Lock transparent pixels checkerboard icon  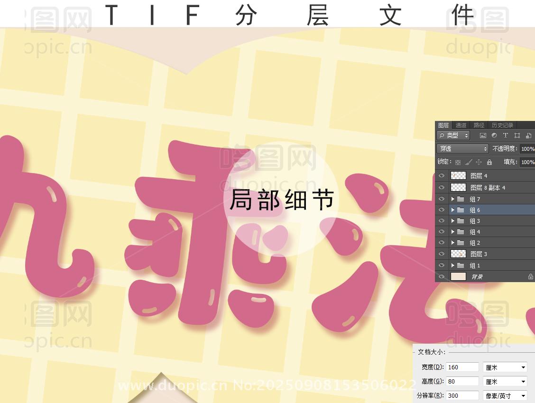click(x=458, y=162)
